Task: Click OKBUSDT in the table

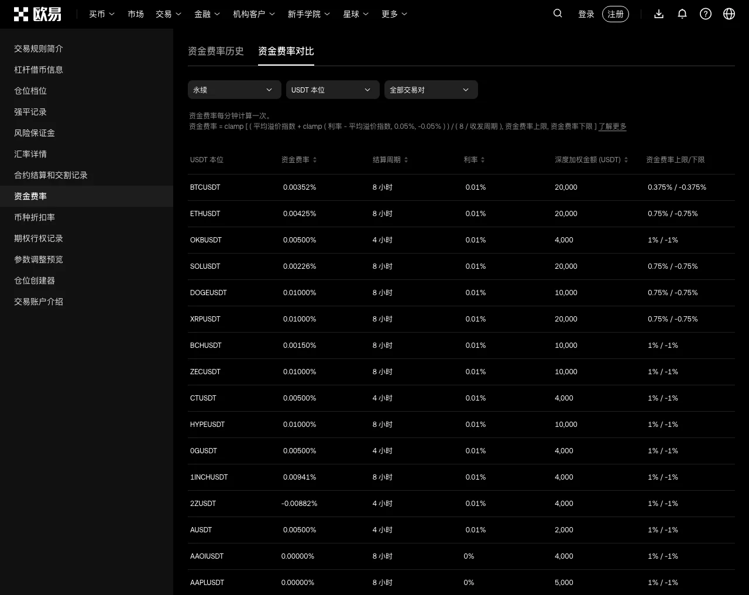Action: coord(206,240)
